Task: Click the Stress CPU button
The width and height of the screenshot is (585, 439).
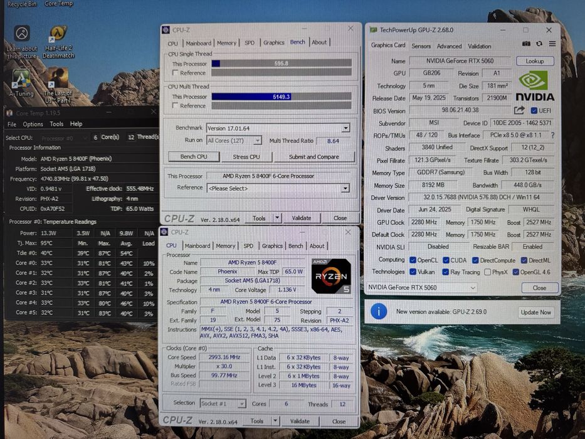Action: pos(246,156)
